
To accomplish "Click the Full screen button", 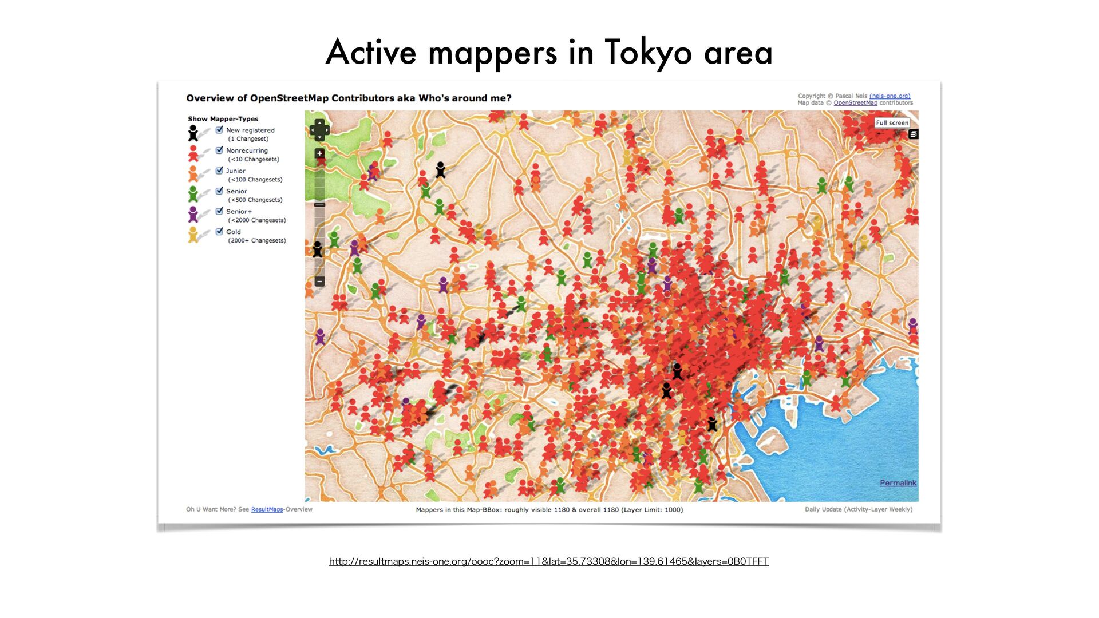I will (x=892, y=122).
